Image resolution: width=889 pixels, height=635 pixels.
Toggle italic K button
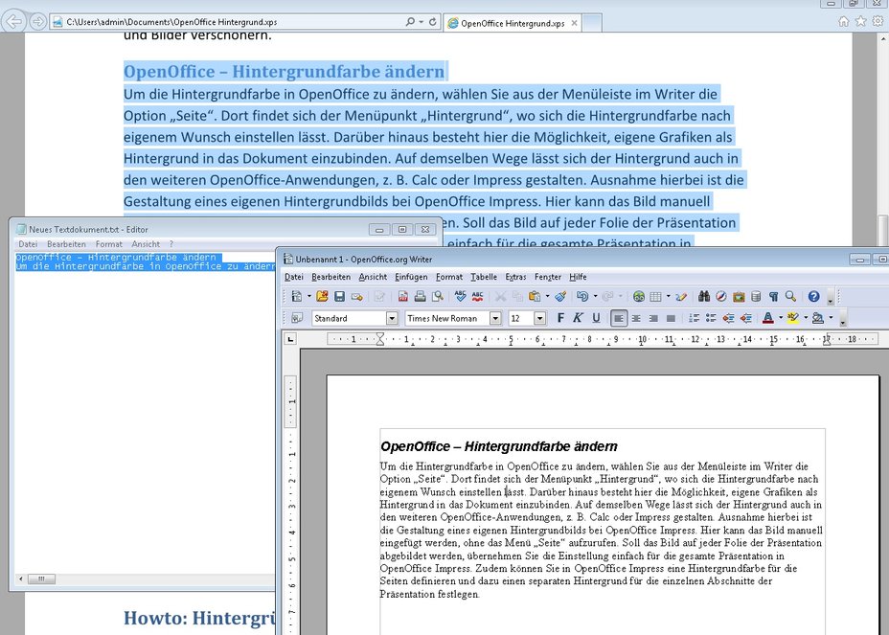point(578,318)
